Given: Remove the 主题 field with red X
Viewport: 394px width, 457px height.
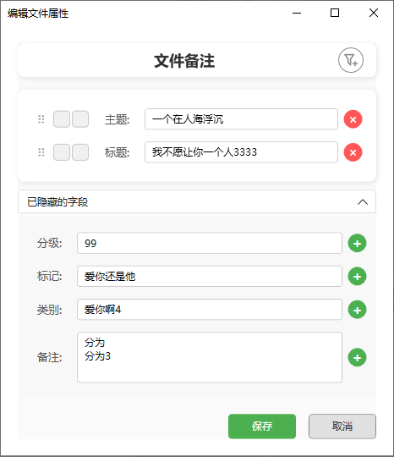Looking at the screenshot, I should 353,119.
